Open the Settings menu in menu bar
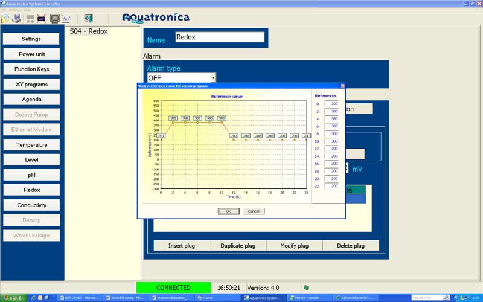The image size is (483, 302). pyautogui.click(x=14, y=10)
